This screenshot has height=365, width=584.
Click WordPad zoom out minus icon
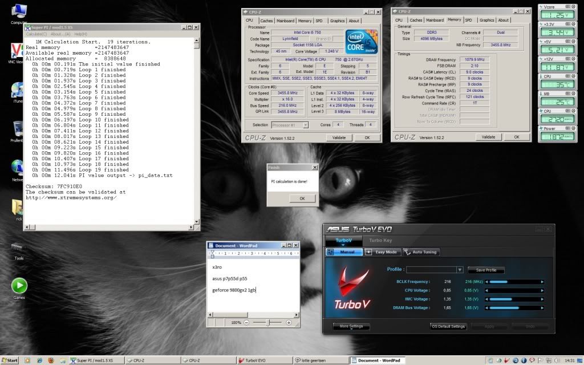pyautogui.click(x=246, y=322)
